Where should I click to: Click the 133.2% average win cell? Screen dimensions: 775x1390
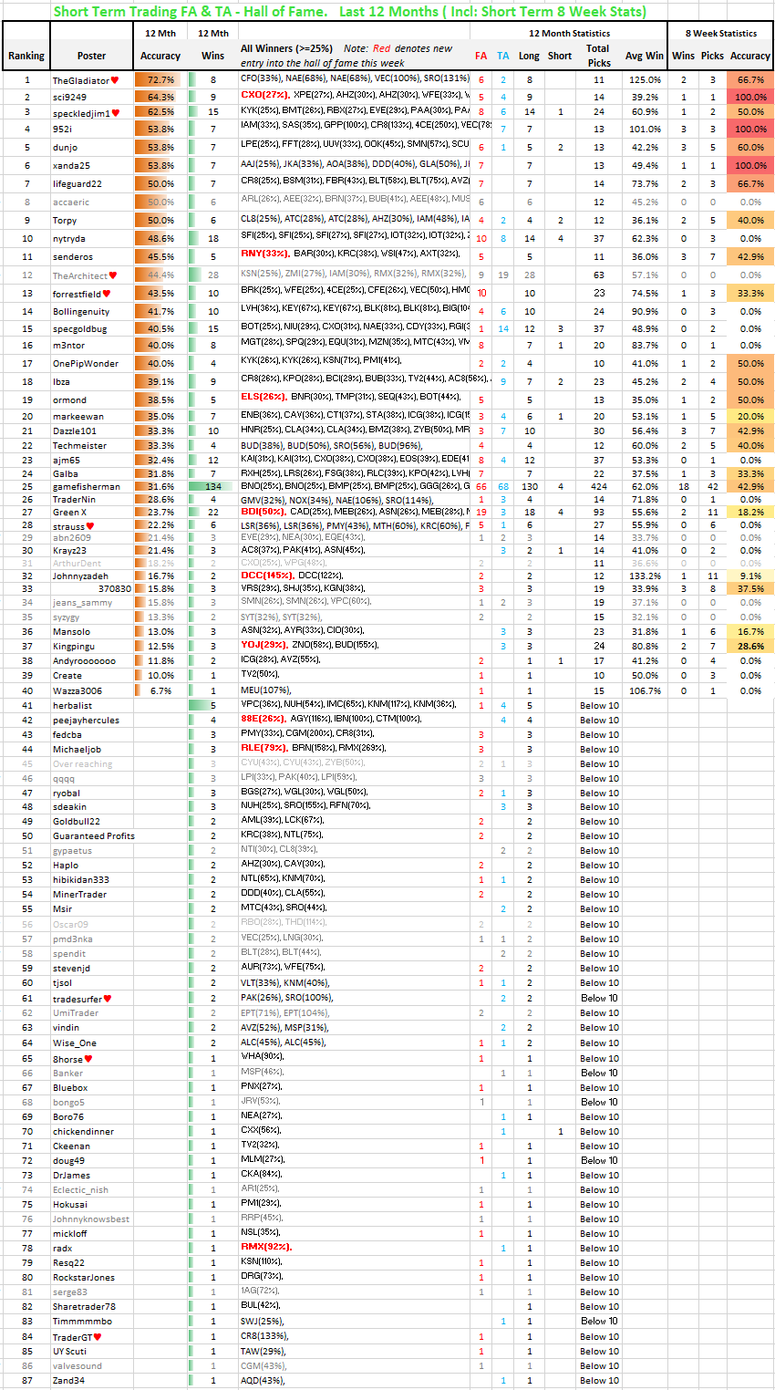(645, 576)
